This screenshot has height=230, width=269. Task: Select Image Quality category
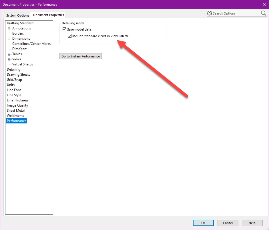(17, 105)
